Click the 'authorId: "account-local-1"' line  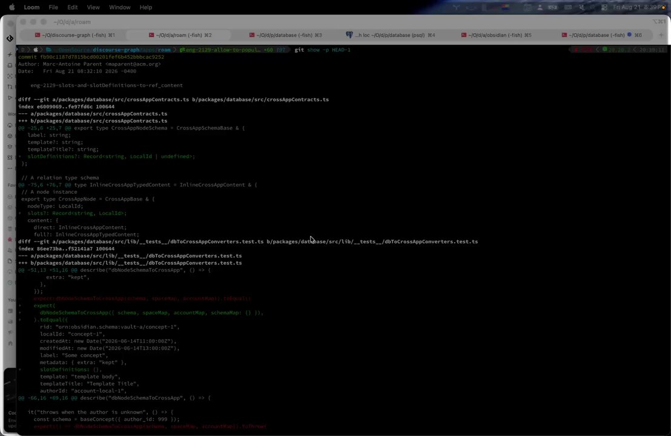[x=83, y=391]
